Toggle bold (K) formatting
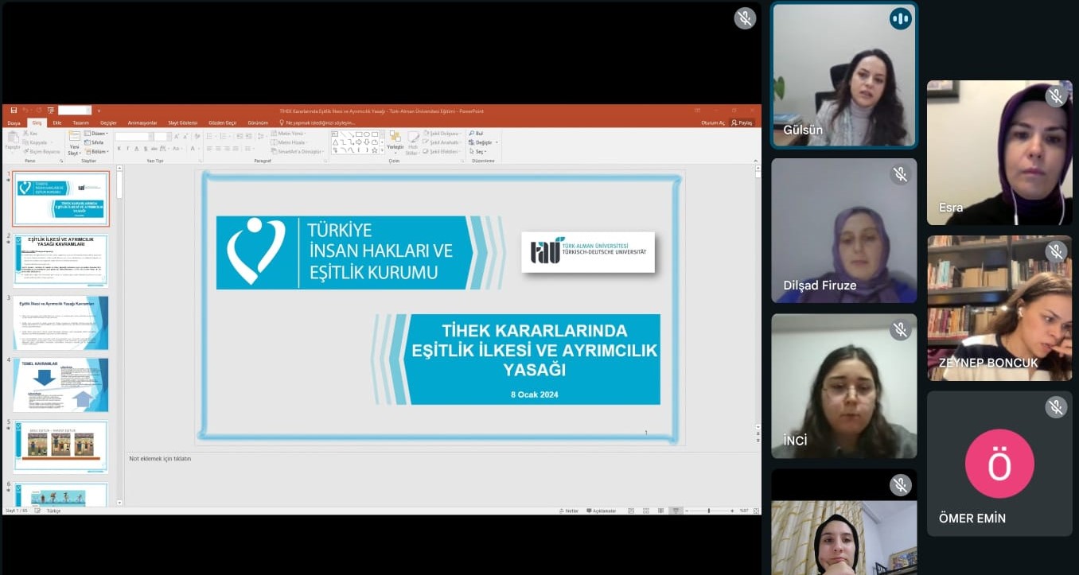The image size is (1079, 575). coord(119,149)
